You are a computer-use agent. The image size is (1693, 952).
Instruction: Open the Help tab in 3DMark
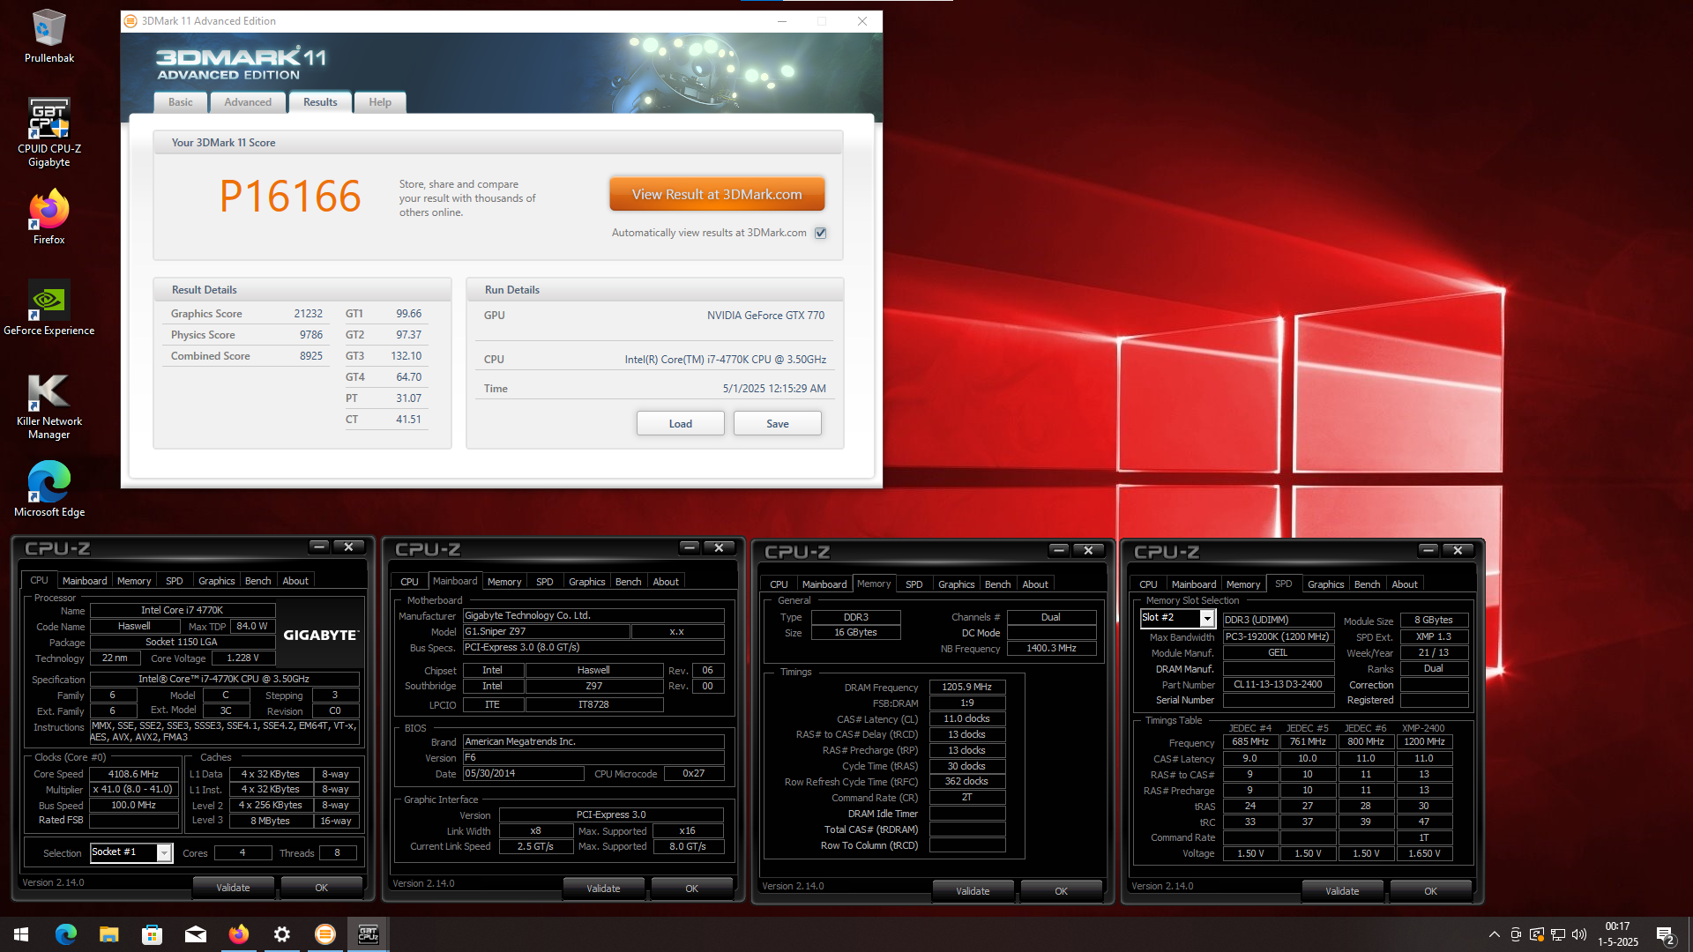(380, 102)
